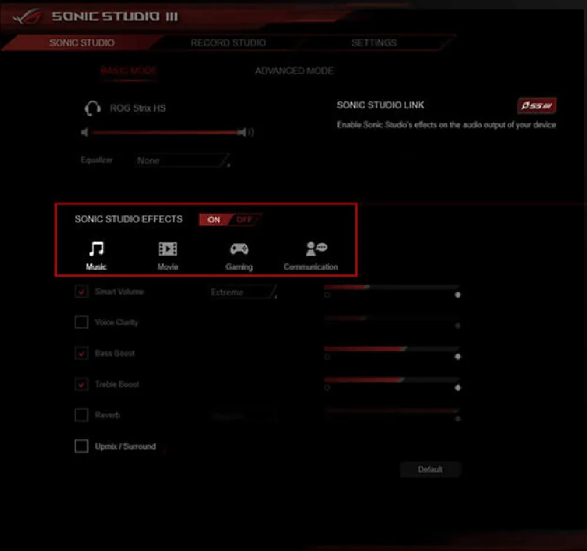Switch to the Record Studio tab

pyautogui.click(x=228, y=43)
